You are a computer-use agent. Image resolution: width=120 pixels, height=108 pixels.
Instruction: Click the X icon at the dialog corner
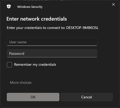click(x=113, y=4)
